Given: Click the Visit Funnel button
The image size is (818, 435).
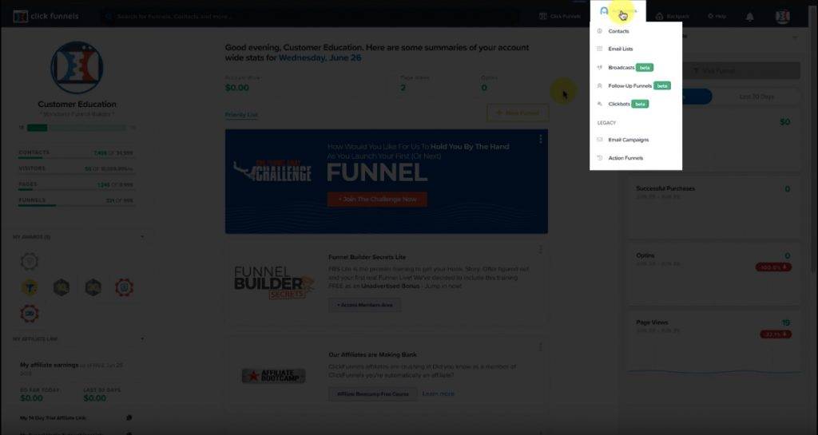Looking at the screenshot, I should click(715, 71).
